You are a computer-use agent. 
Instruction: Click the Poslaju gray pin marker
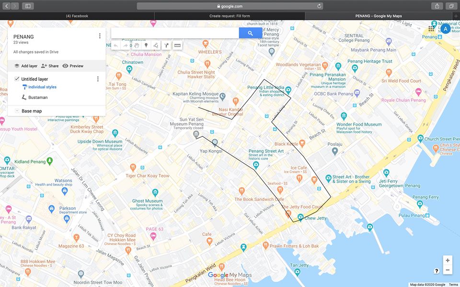pos(335,152)
